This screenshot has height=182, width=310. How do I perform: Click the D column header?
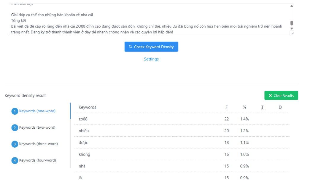pyautogui.click(x=280, y=107)
